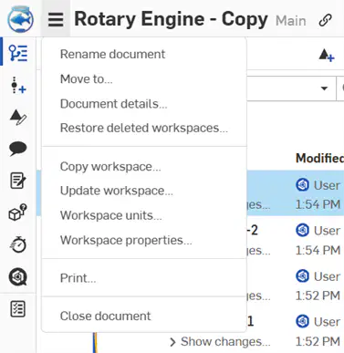This screenshot has width=344, height=353.
Task: Open Workspace units menu option
Action: coord(111,215)
